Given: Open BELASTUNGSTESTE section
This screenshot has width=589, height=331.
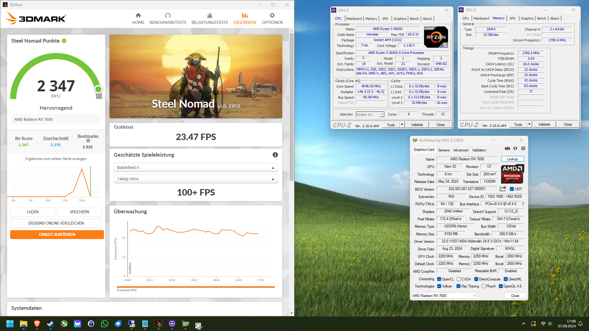Looking at the screenshot, I should pyautogui.click(x=210, y=18).
